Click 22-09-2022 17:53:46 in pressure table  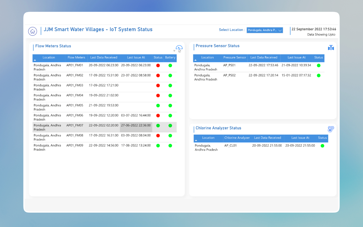pyautogui.click(x=264, y=65)
